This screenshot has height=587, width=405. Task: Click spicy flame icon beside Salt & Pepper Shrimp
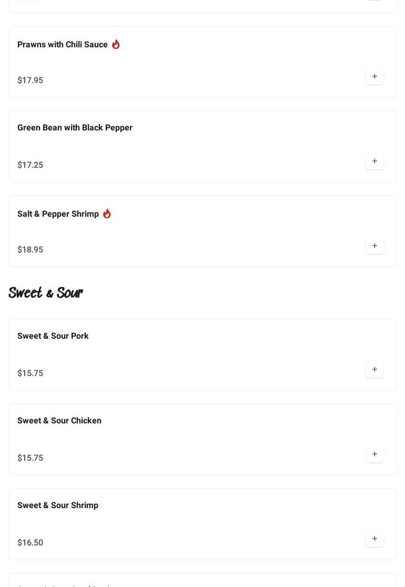[107, 214]
